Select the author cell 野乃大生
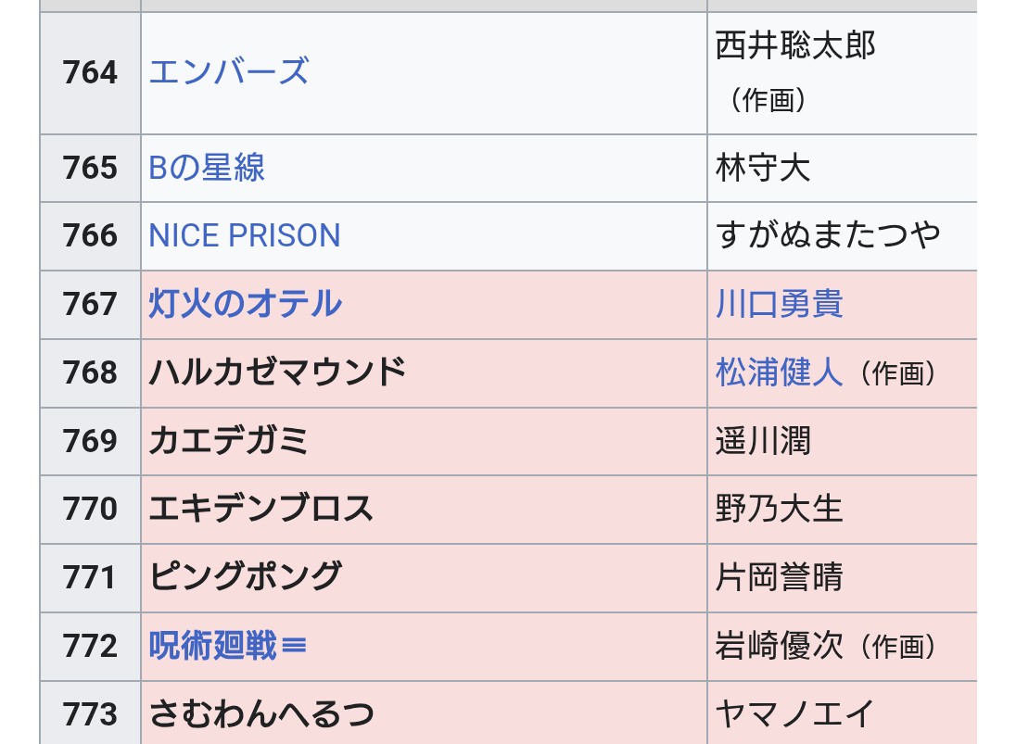This screenshot has width=1016, height=744. [x=779, y=509]
